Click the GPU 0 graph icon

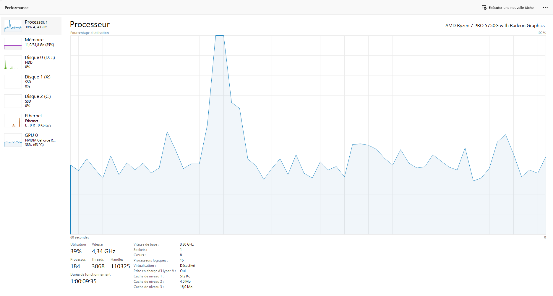(x=13, y=140)
